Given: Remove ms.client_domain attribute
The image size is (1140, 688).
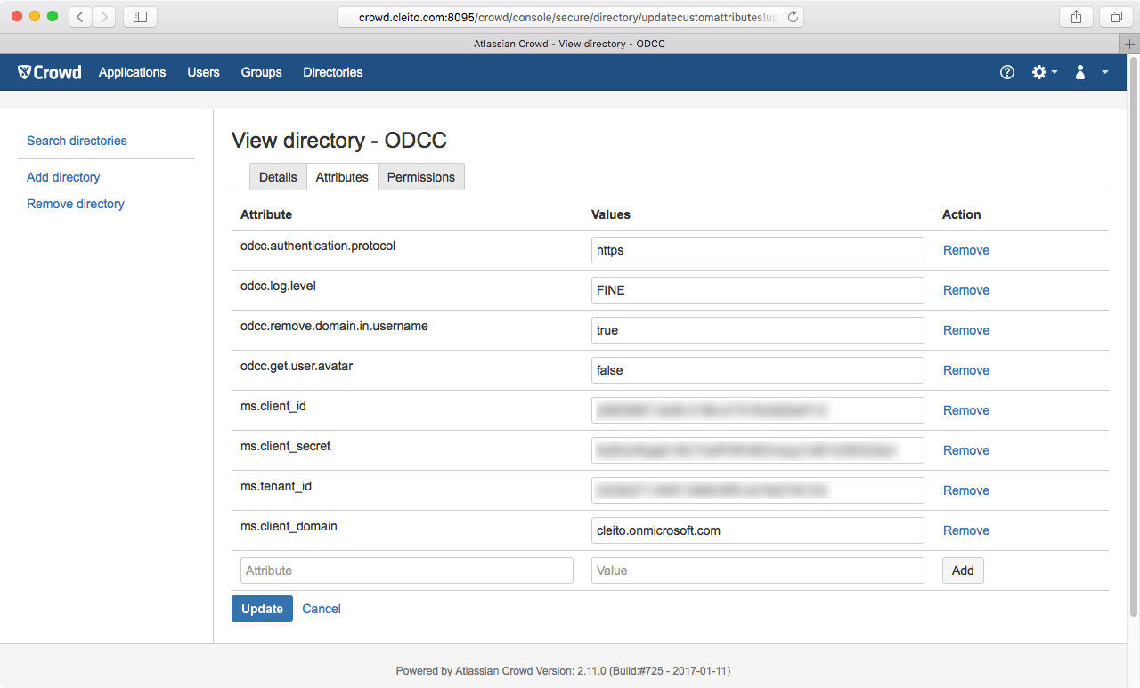Looking at the screenshot, I should click(966, 530).
